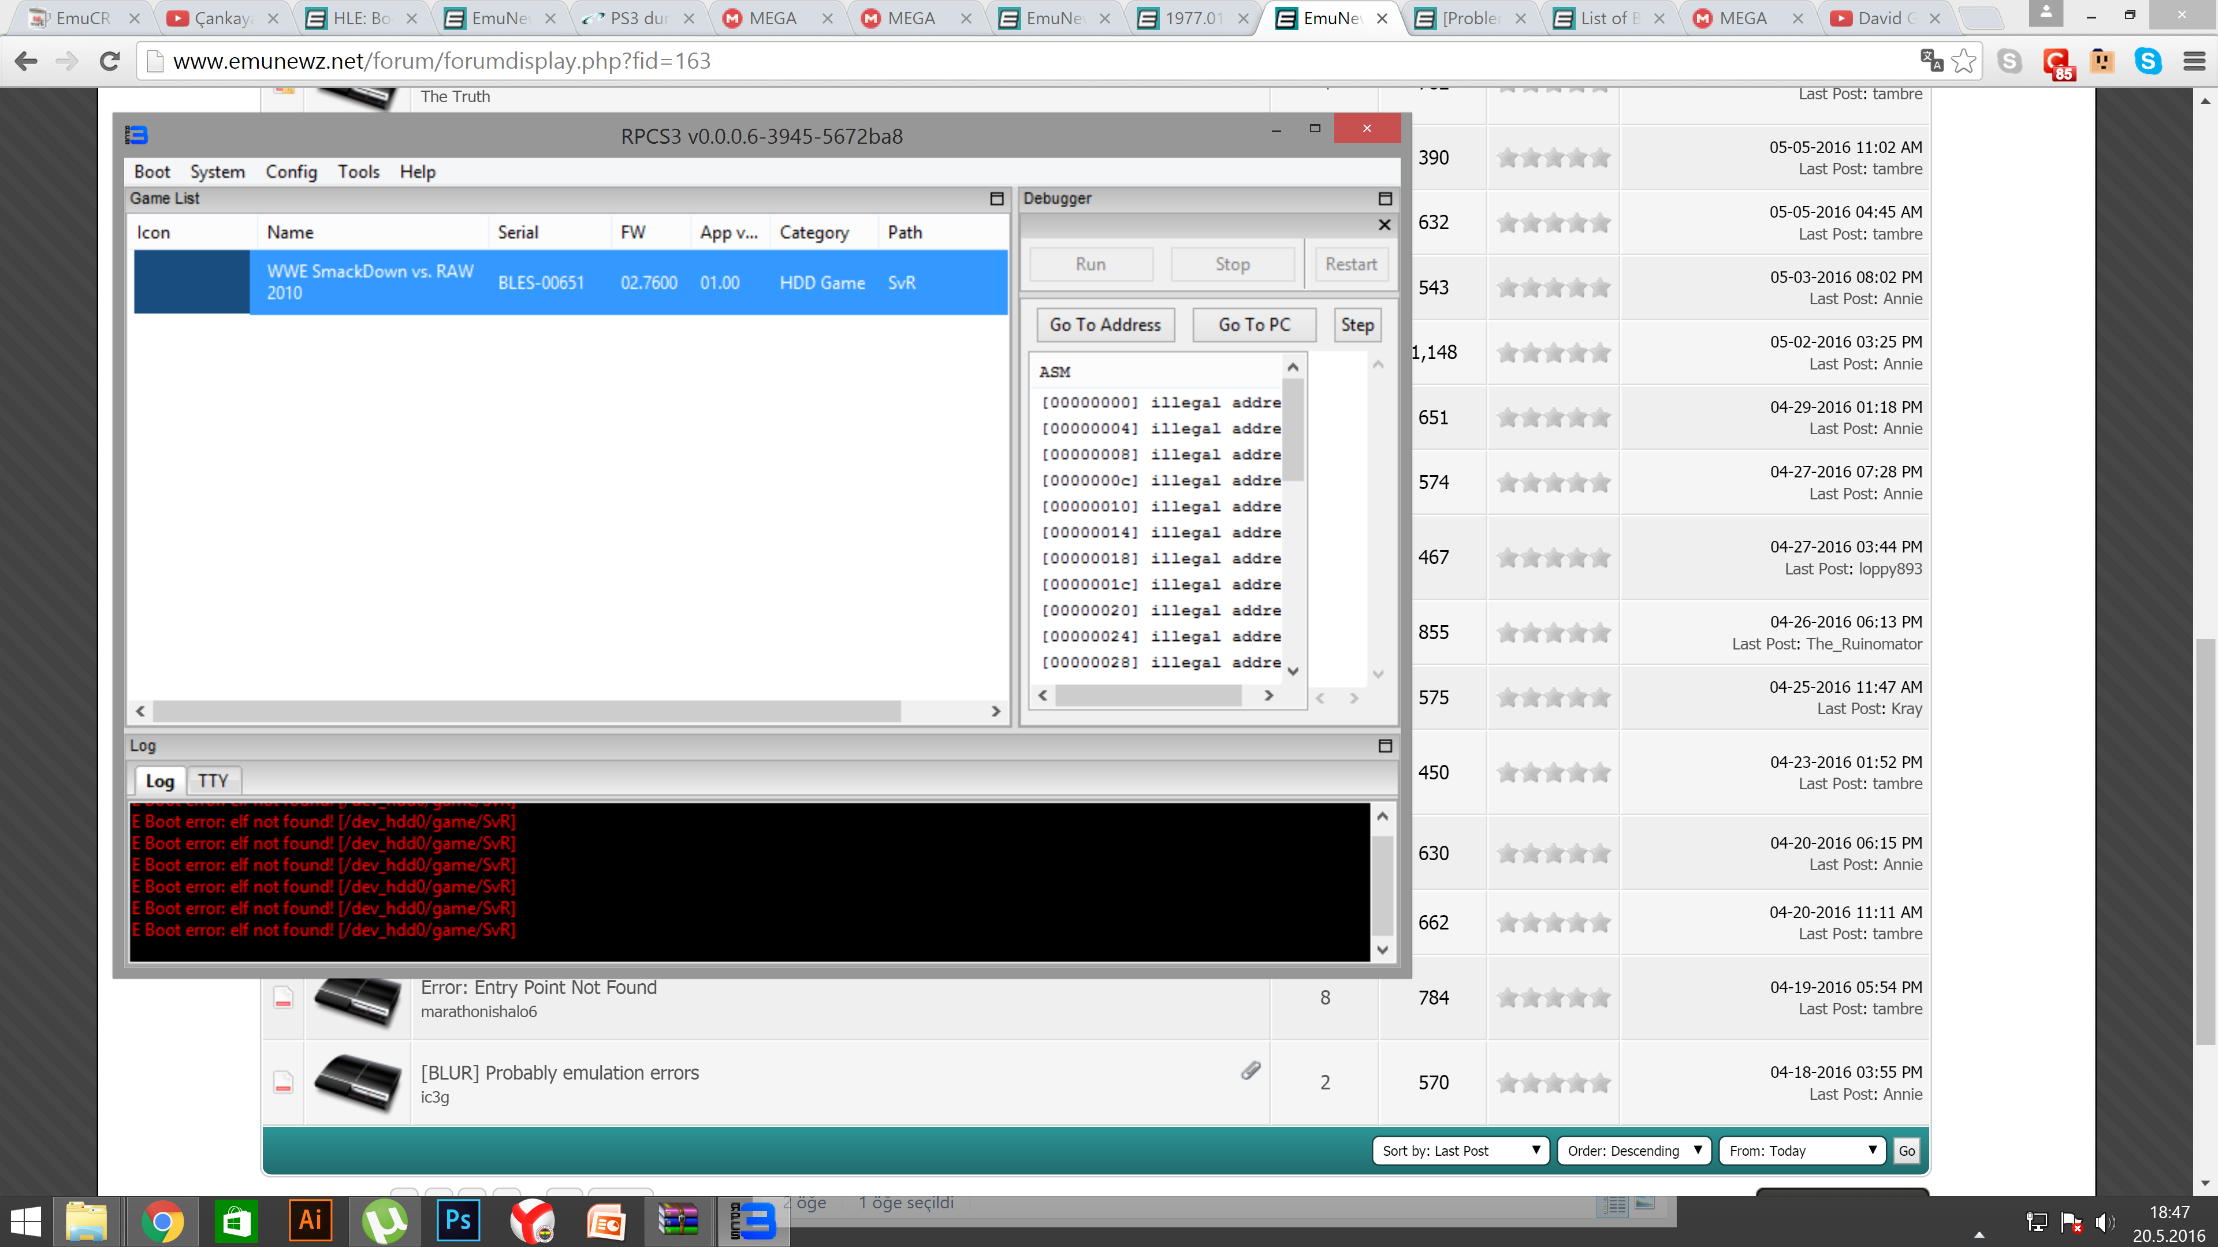The image size is (2218, 1247).
Task: Open the Order: Descending dropdown
Action: point(1635,1151)
